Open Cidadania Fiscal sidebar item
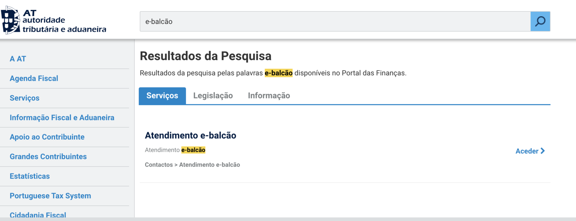The height and width of the screenshot is (221, 576). pos(38,214)
